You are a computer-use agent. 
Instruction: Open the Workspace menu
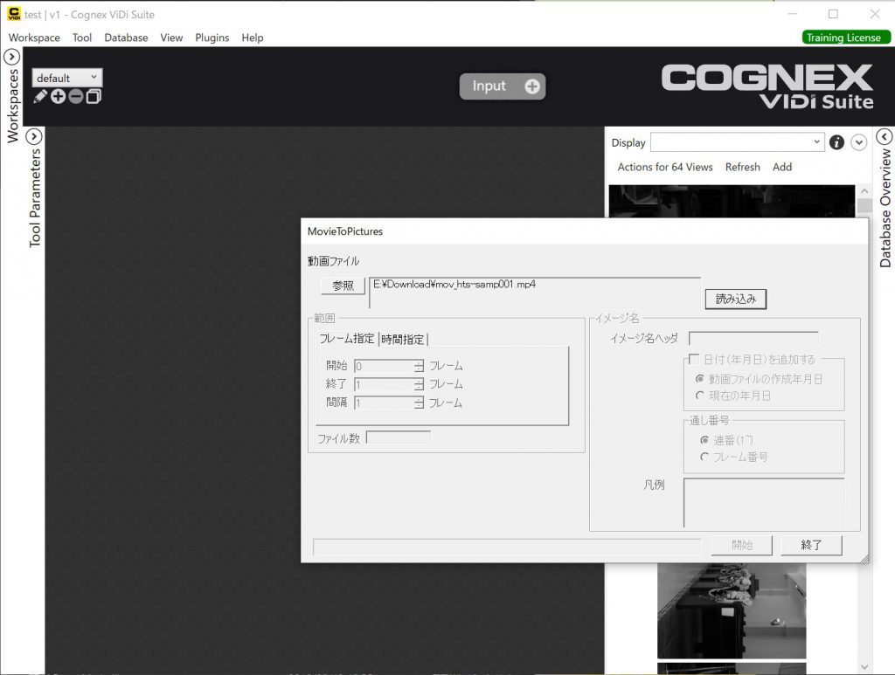pyautogui.click(x=34, y=38)
